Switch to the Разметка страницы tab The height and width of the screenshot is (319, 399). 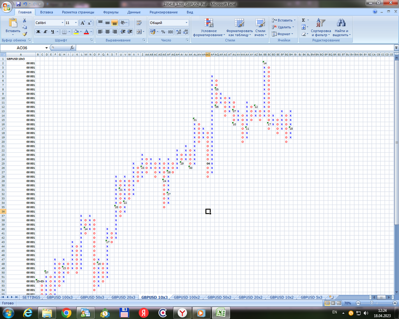pos(78,12)
